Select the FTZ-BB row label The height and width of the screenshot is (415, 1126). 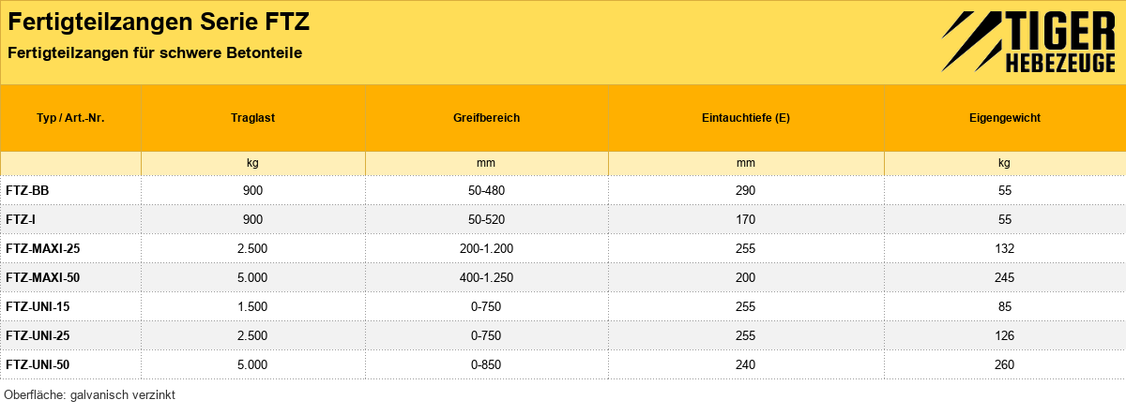click(27, 190)
